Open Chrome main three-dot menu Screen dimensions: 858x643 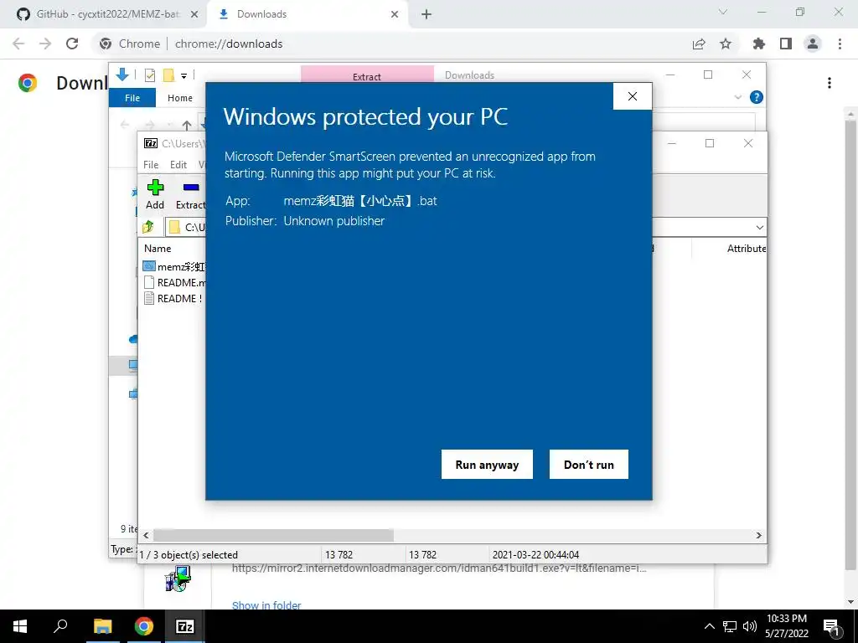[x=840, y=44]
